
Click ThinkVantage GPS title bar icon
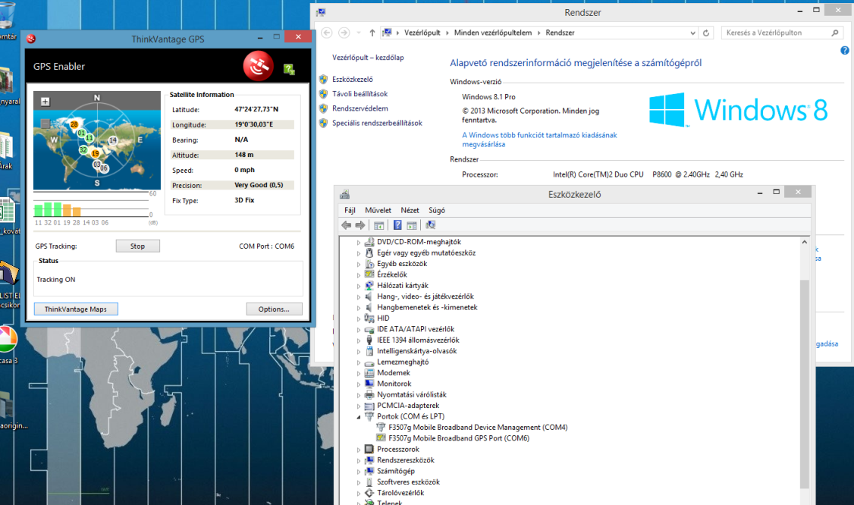[x=31, y=38]
